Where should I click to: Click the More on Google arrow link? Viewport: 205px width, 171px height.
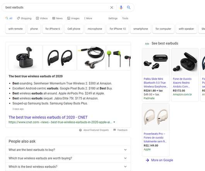159,160
